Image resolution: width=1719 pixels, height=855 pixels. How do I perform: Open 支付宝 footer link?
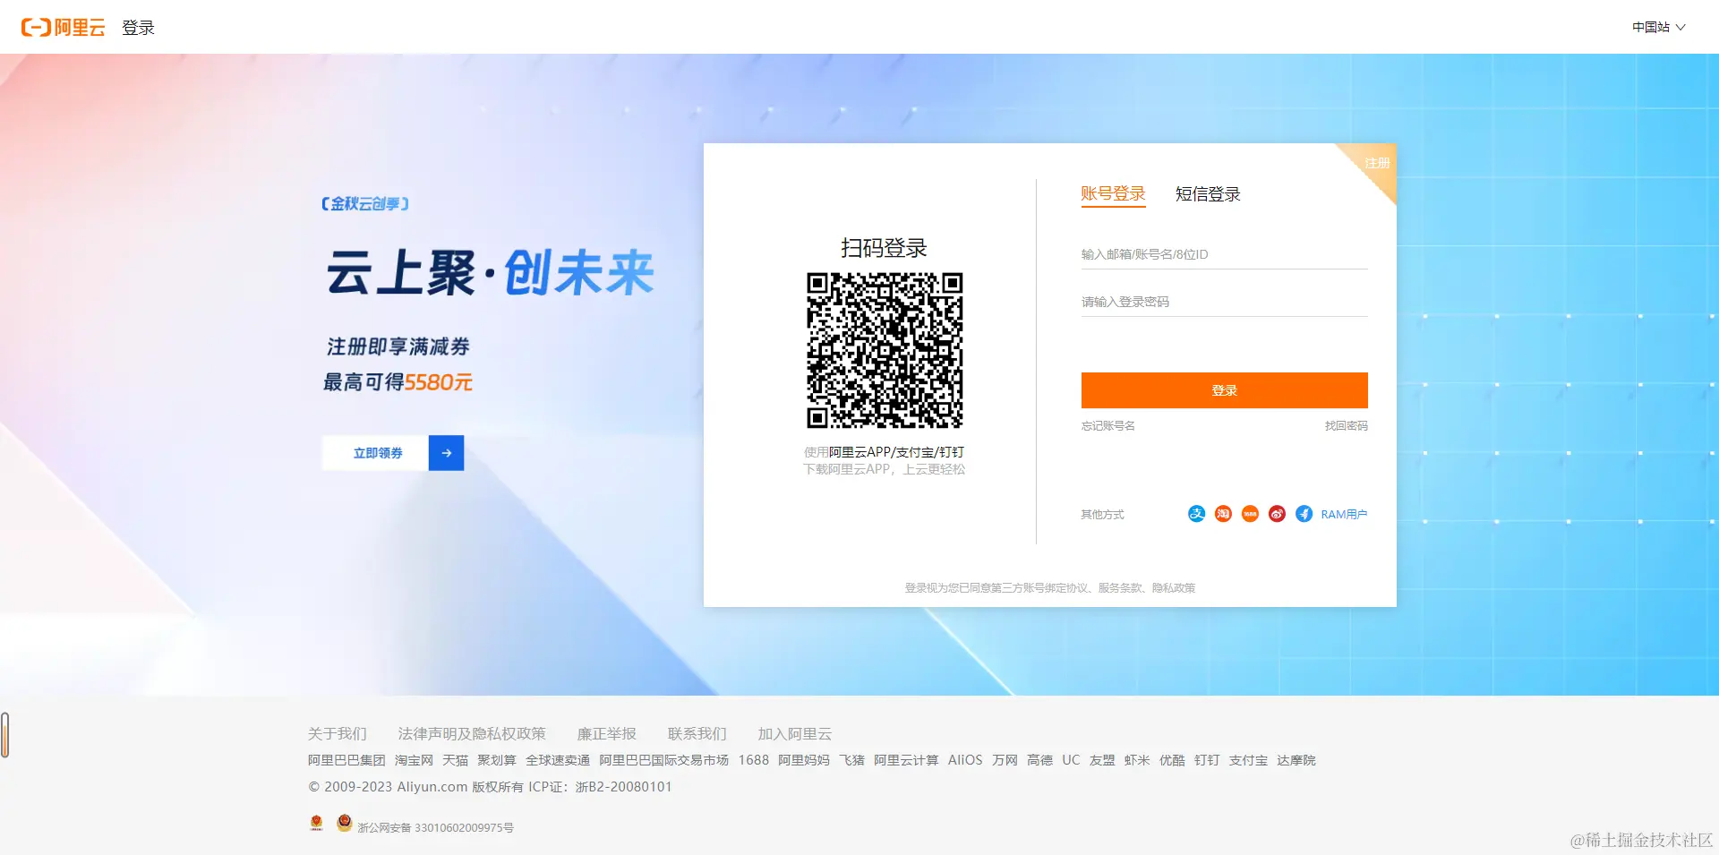tap(1248, 760)
